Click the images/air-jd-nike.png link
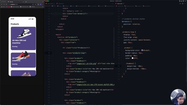 pyautogui.click(x=86, y=64)
